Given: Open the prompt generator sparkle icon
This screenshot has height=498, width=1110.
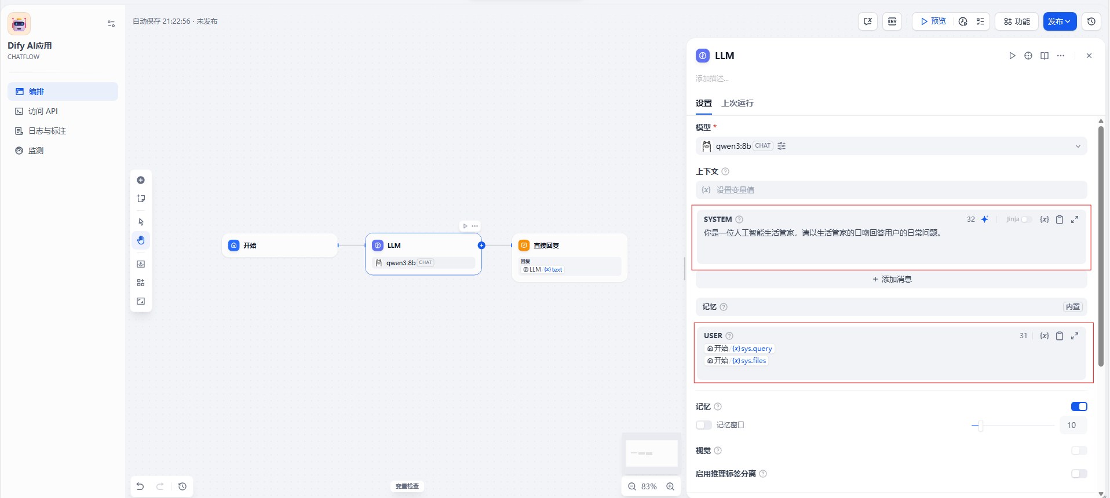Looking at the screenshot, I should 984,219.
